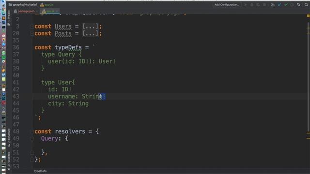Switch to the package.json editor tab
The image size is (310, 174).
pos(26,11)
